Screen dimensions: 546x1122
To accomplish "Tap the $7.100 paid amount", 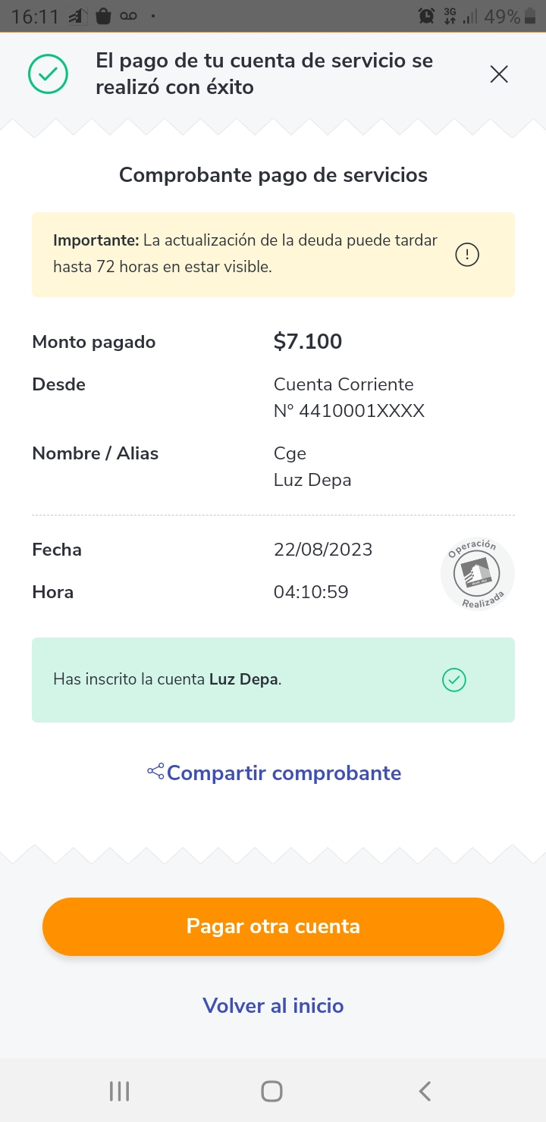I will pos(308,342).
